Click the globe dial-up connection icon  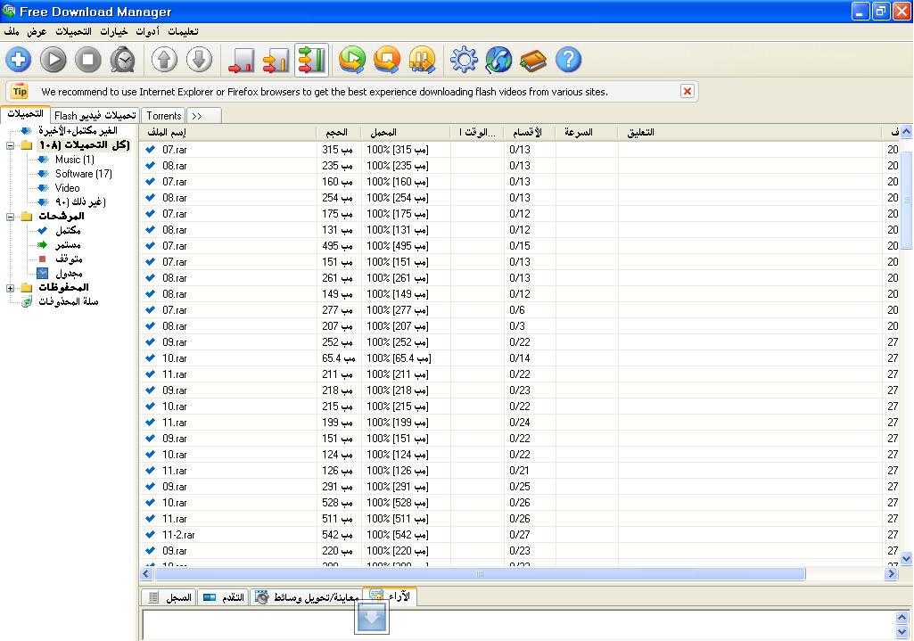click(x=499, y=60)
